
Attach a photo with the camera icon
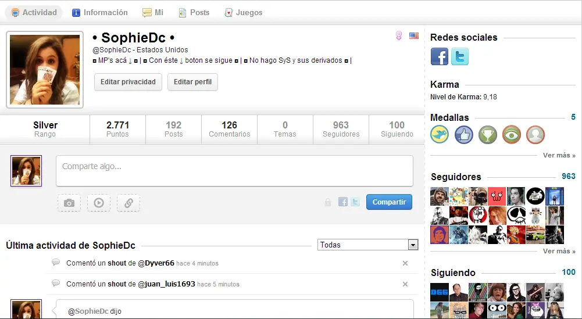click(69, 203)
